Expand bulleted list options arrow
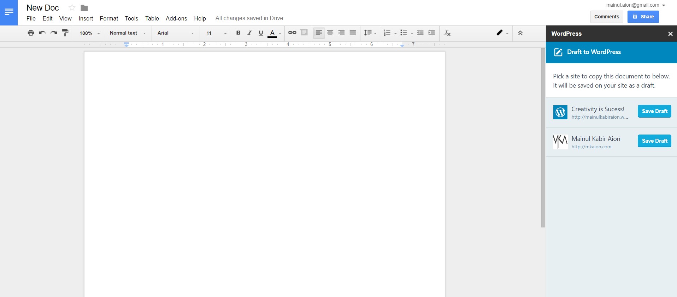 tap(412, 33)
